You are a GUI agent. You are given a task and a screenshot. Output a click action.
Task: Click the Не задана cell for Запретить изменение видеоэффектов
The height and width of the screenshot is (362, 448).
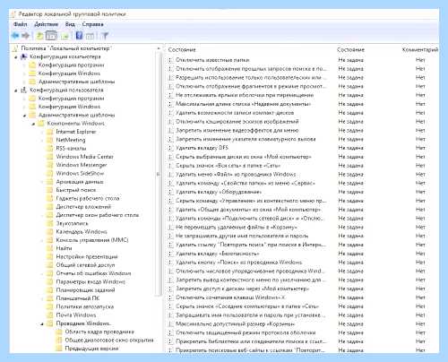(x=350, y=131)
